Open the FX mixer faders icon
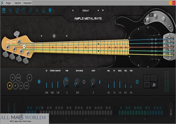176x124 pixels. tap(30, 11)
